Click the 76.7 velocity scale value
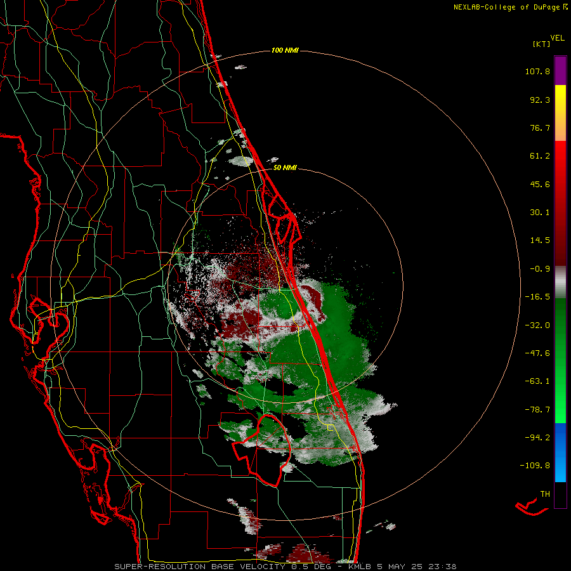The width and height of the screenshot is (571, 571). 540,128
